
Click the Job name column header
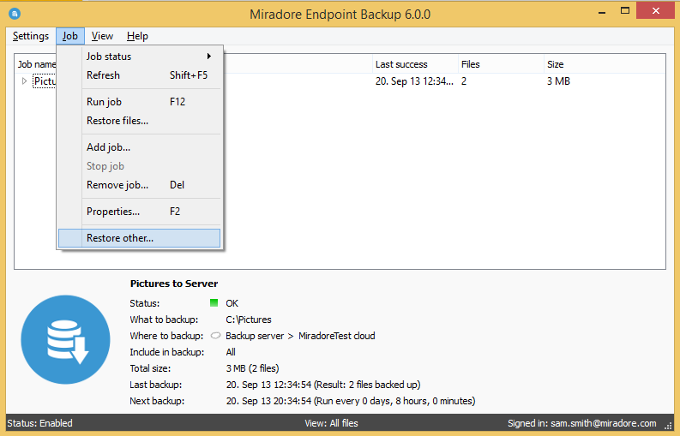tap(36, 64)
